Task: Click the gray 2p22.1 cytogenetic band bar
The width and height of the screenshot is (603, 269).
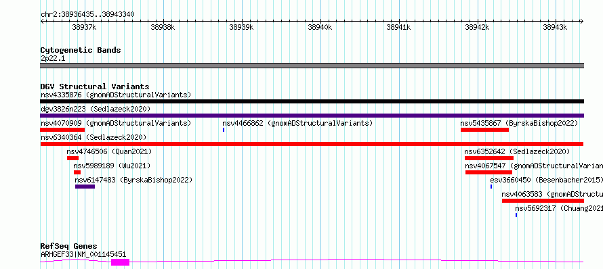Action: pos(312,66)
